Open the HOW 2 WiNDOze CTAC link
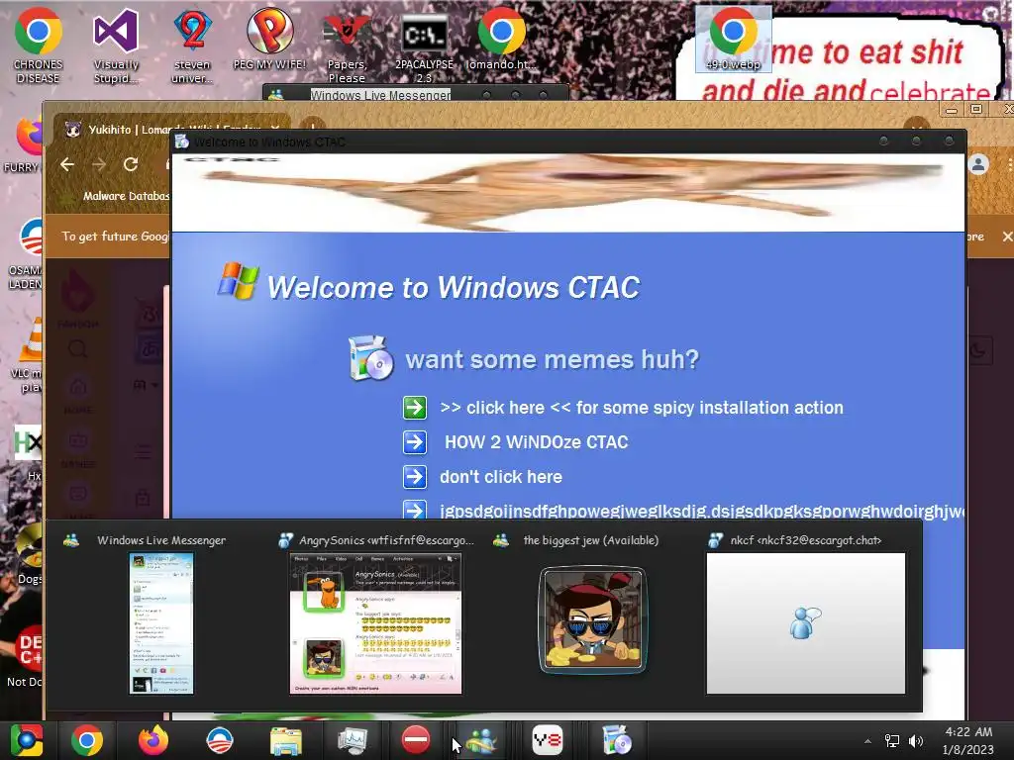The width and height of the screenshot is (1014, 760). click(x=536, y=442)
